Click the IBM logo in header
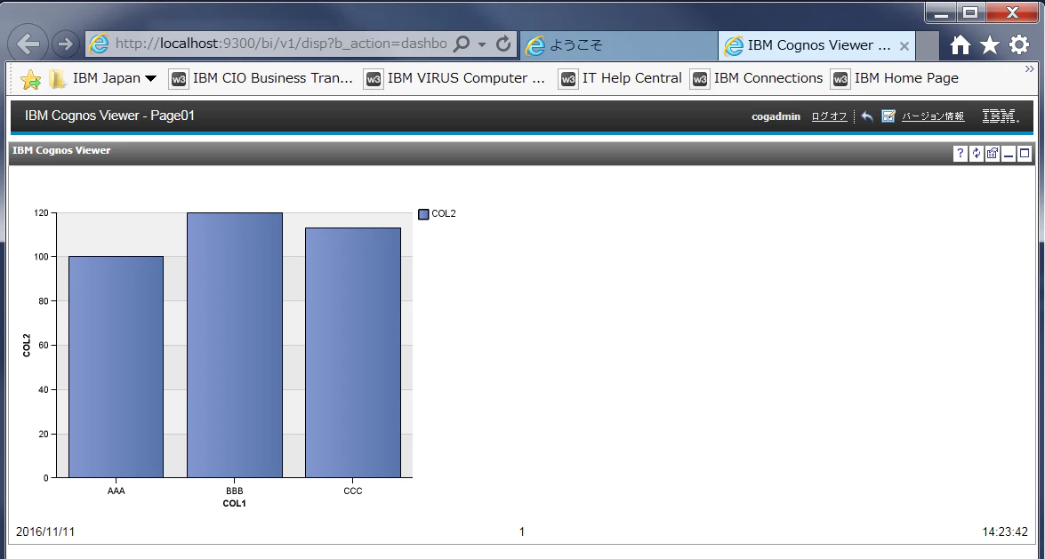 pyautogui.click(x=1001, y=116)
